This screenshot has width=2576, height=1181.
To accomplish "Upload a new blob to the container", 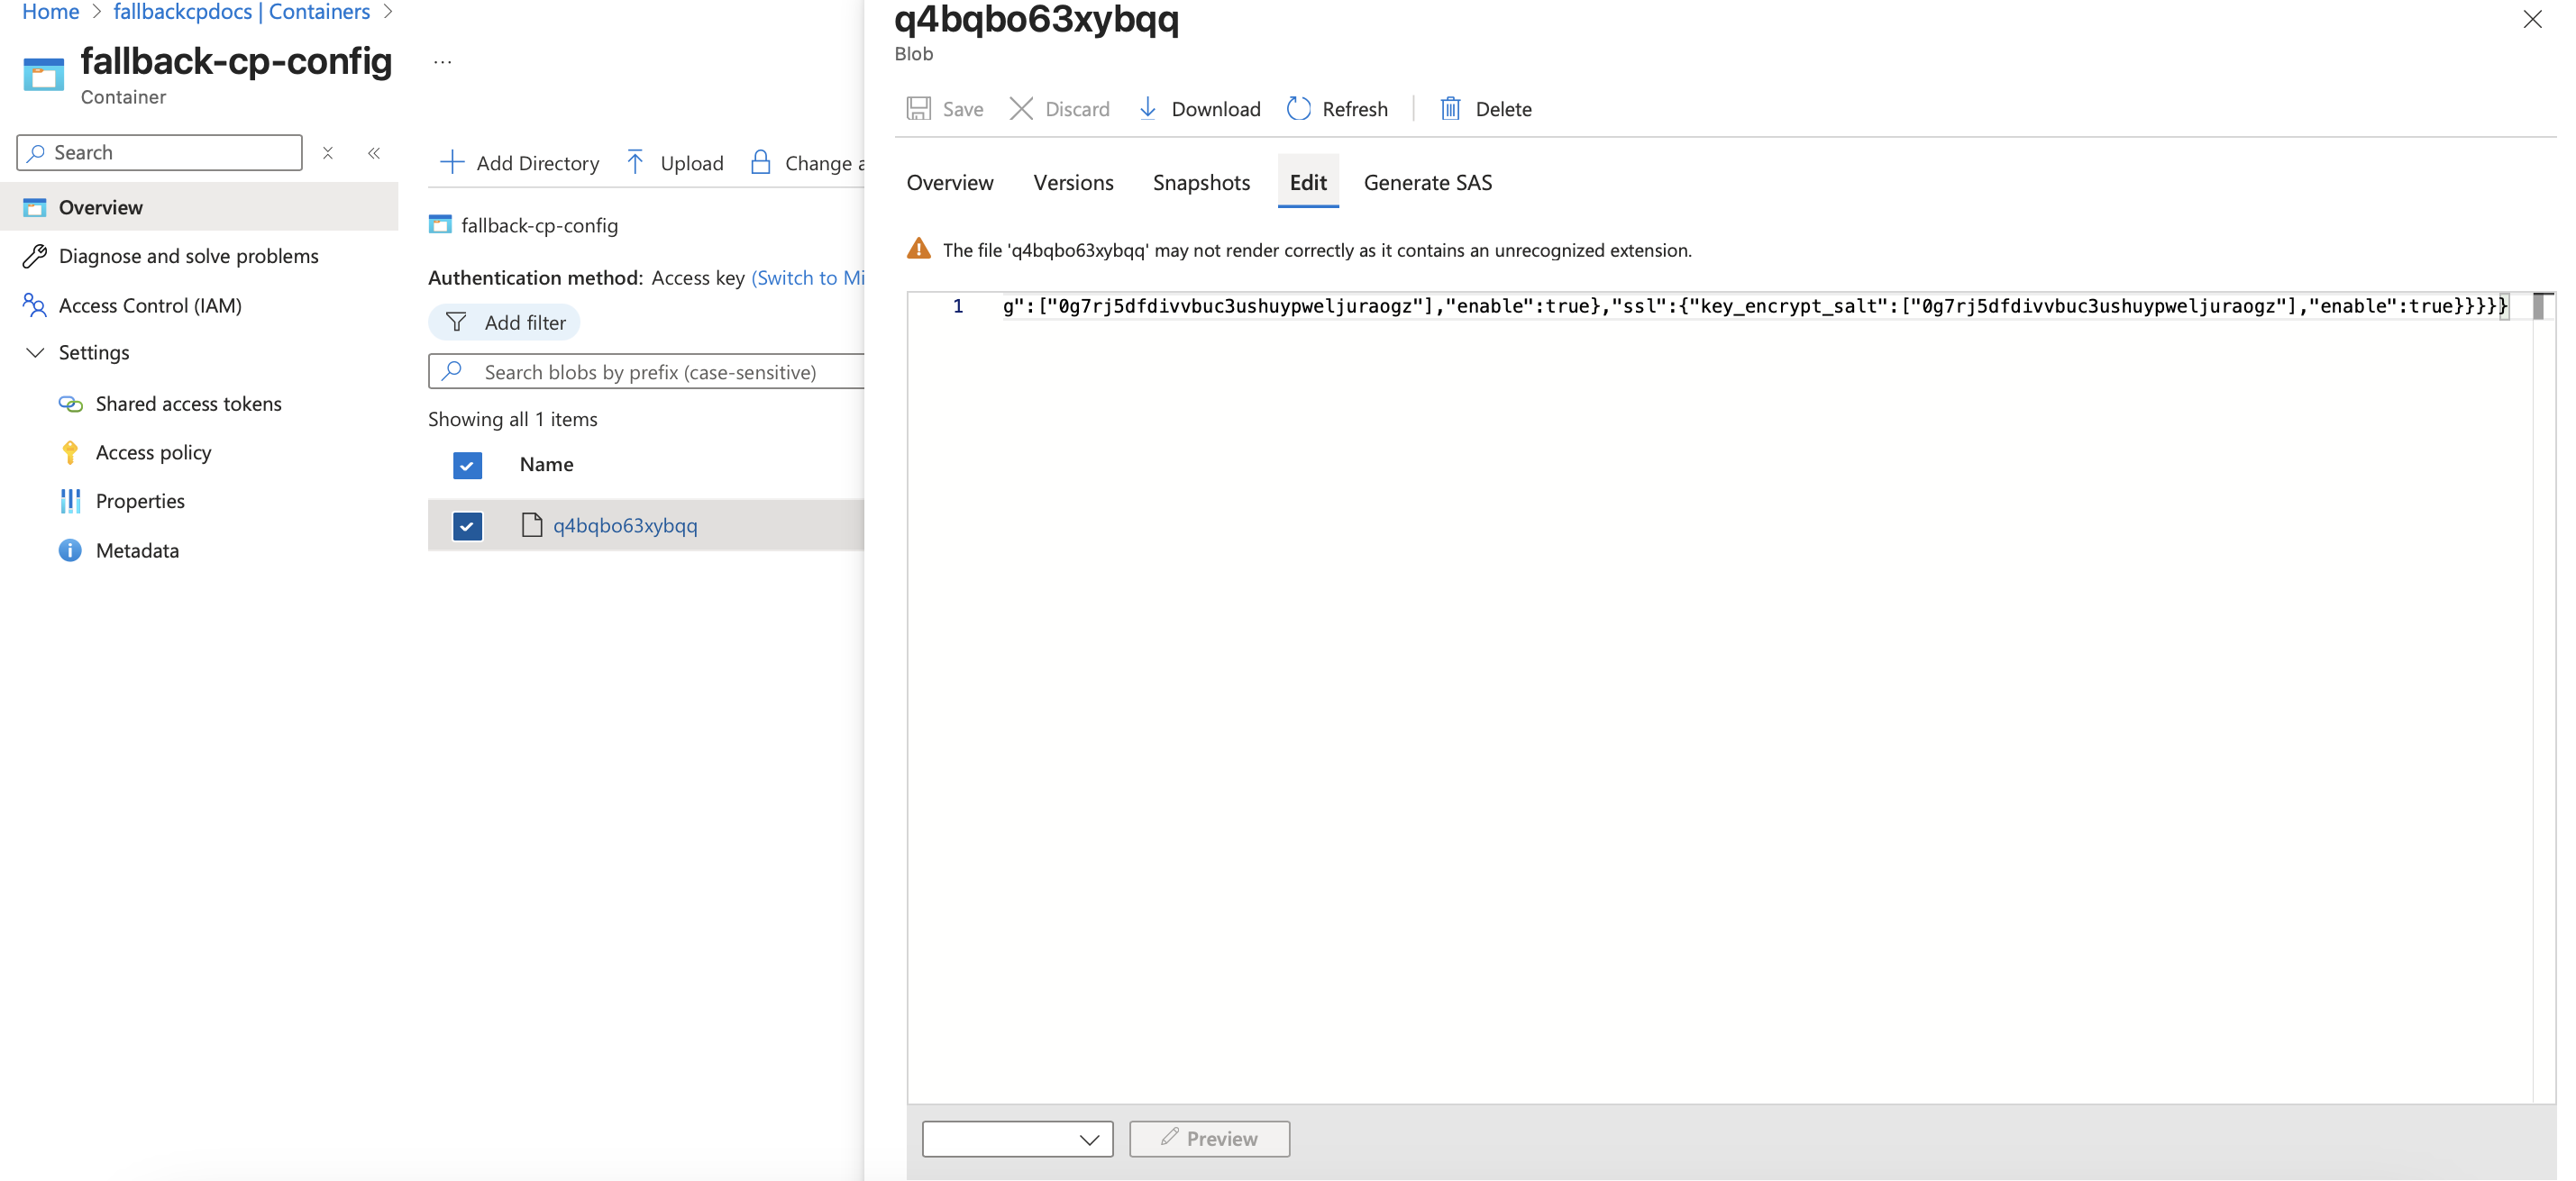I will tap(675, 163).
